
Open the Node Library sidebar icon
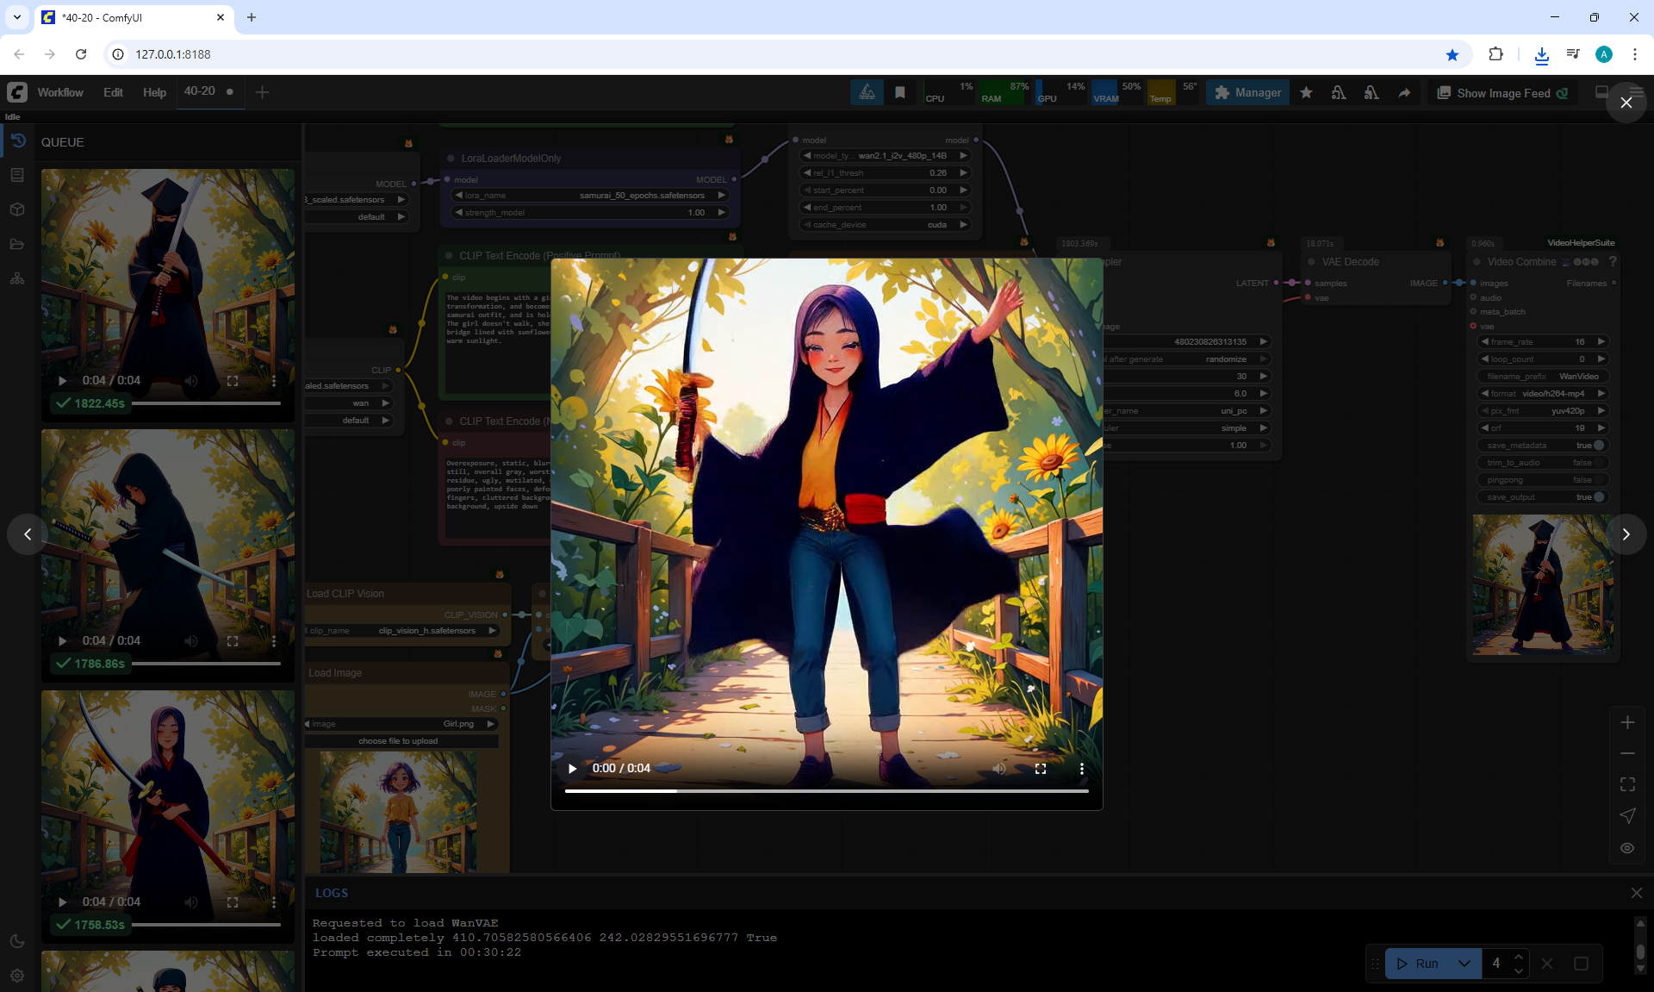17,175
